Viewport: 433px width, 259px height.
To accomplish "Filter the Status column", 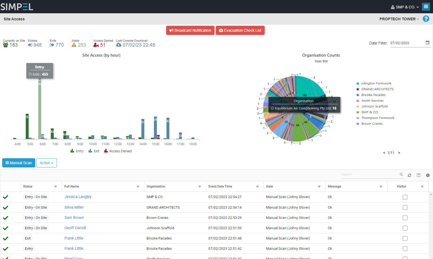I will point(56,187).
